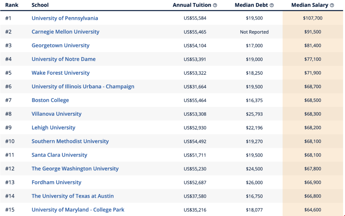
Task: Click the US$55,230 tuition value
Action: click(x=195, y=169)
